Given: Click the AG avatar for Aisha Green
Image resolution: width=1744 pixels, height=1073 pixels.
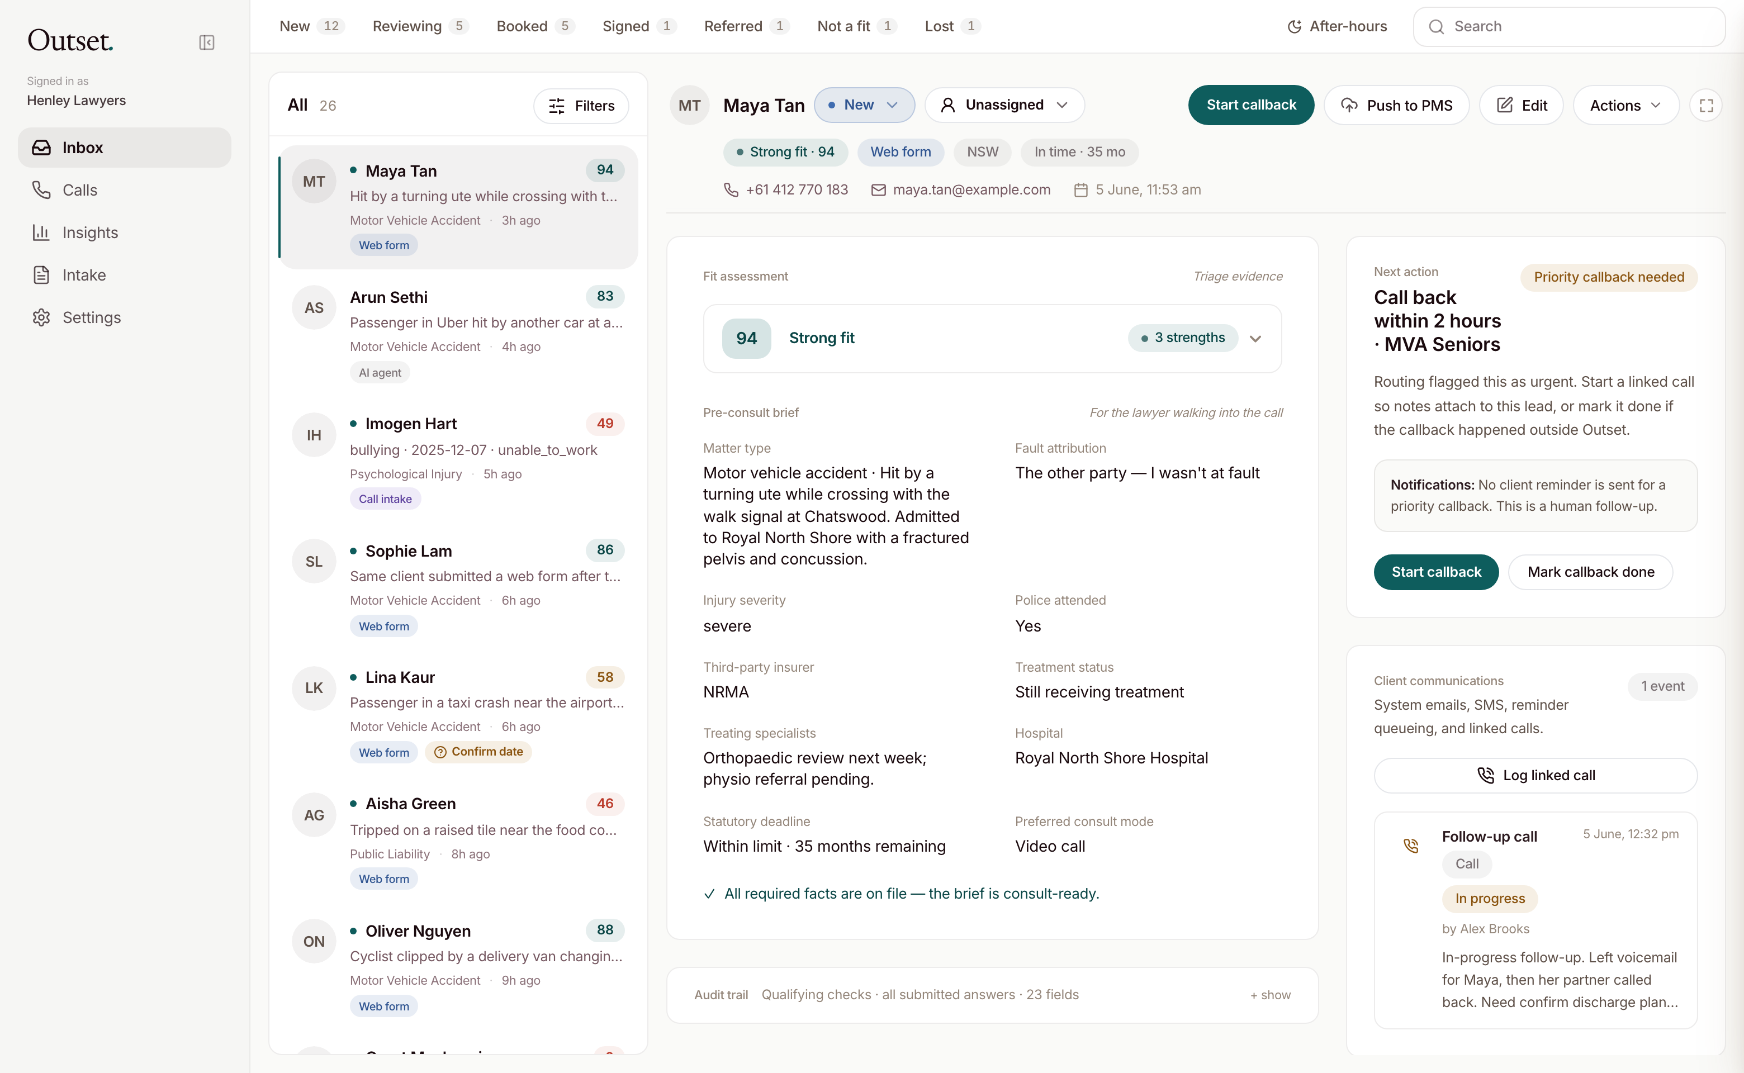Looking at the screenshot, I should click(314, 815).
